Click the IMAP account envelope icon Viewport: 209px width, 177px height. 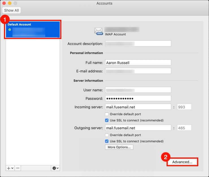pos(99,31)
